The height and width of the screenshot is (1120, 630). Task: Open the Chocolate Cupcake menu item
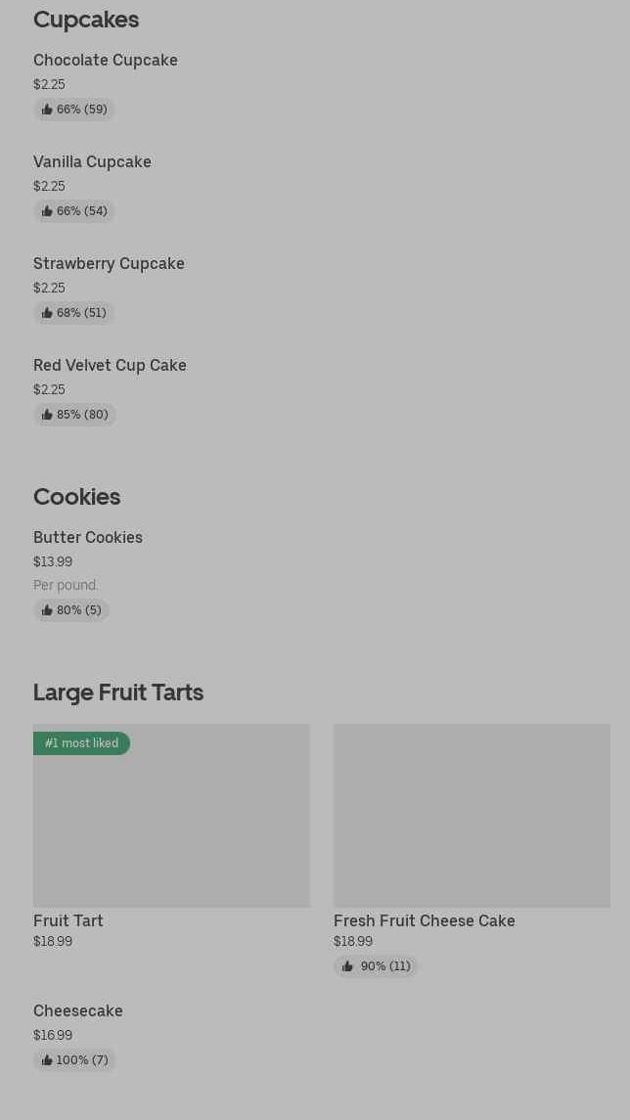coord(106,61)
